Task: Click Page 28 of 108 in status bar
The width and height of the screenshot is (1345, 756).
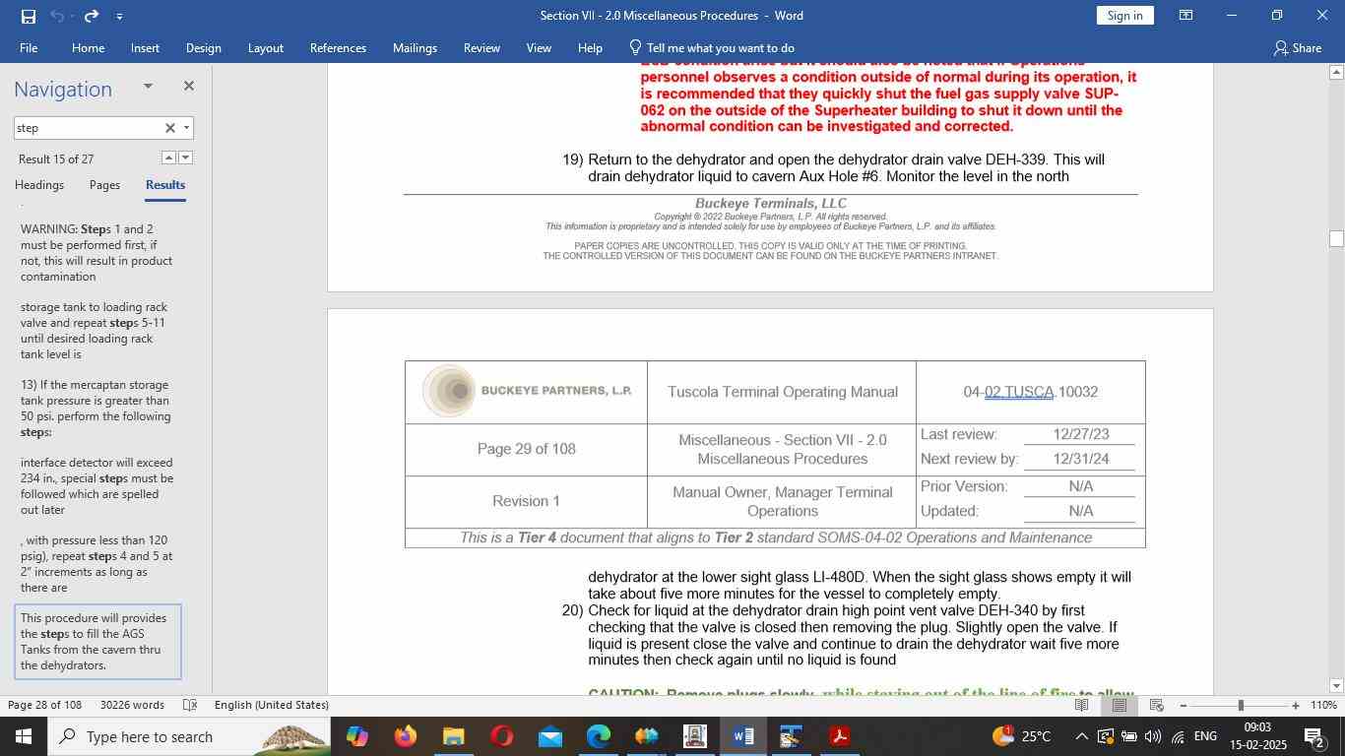Action: (44, 705)
